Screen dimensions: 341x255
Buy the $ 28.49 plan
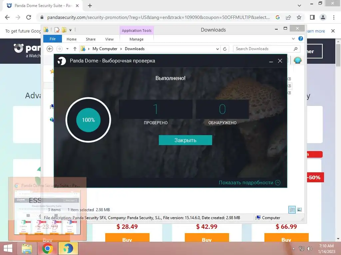pos(127,237)
